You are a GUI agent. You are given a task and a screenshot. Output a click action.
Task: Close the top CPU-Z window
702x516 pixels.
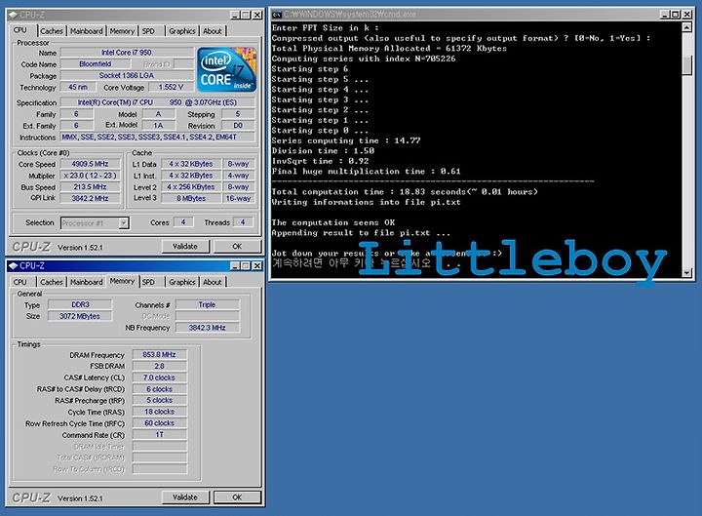coord(257,15)
